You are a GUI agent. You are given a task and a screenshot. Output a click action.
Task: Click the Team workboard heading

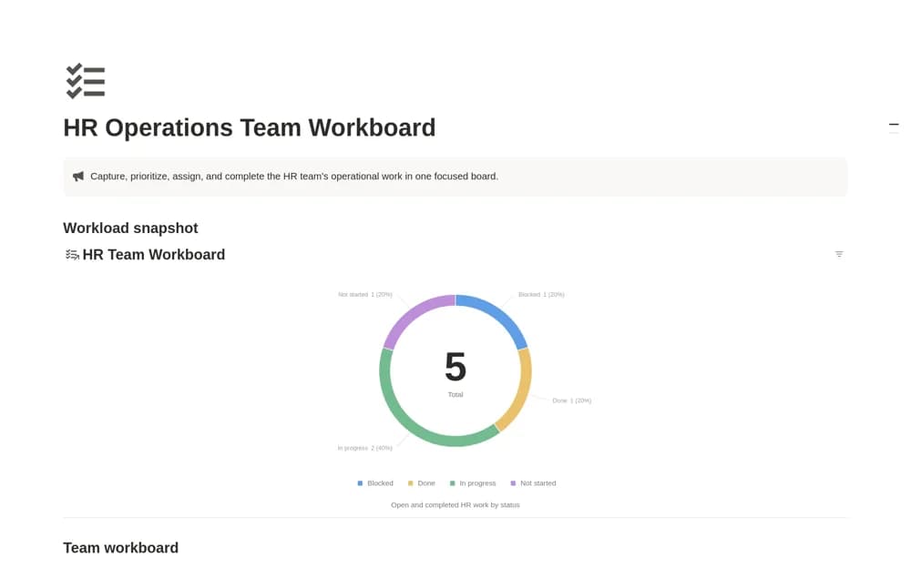(x=121, y=548)
